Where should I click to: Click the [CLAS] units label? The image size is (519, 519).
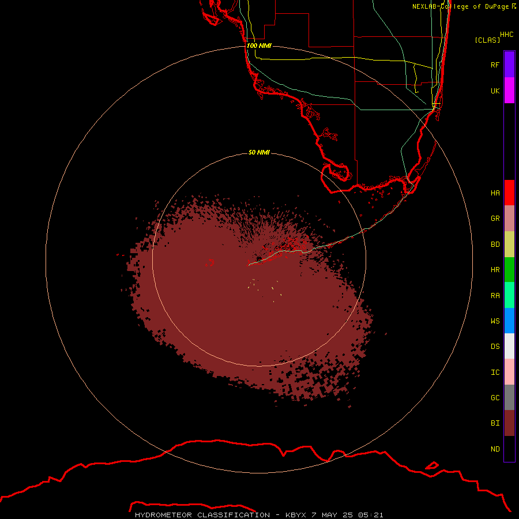point(487,40)
